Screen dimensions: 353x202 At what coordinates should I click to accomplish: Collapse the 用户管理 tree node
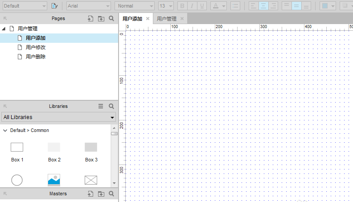tap(4, 29)
